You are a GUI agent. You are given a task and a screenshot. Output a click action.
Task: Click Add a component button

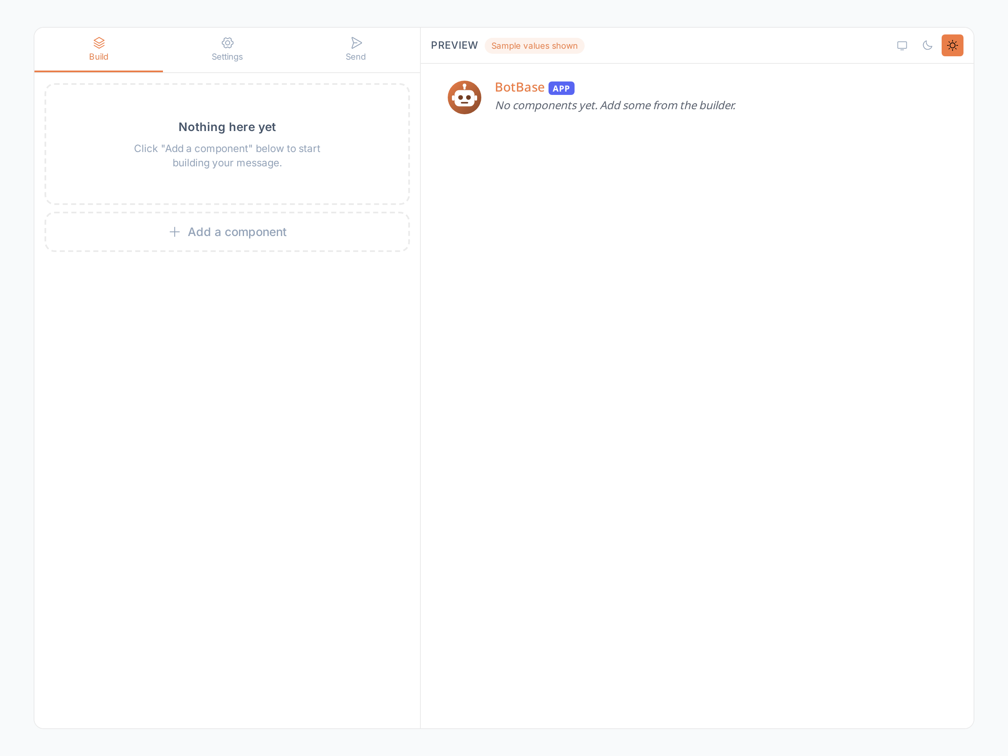(x=227, y=232)
